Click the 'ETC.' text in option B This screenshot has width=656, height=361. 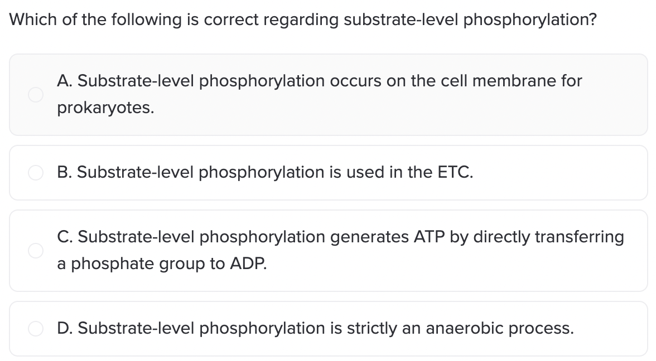456,172
